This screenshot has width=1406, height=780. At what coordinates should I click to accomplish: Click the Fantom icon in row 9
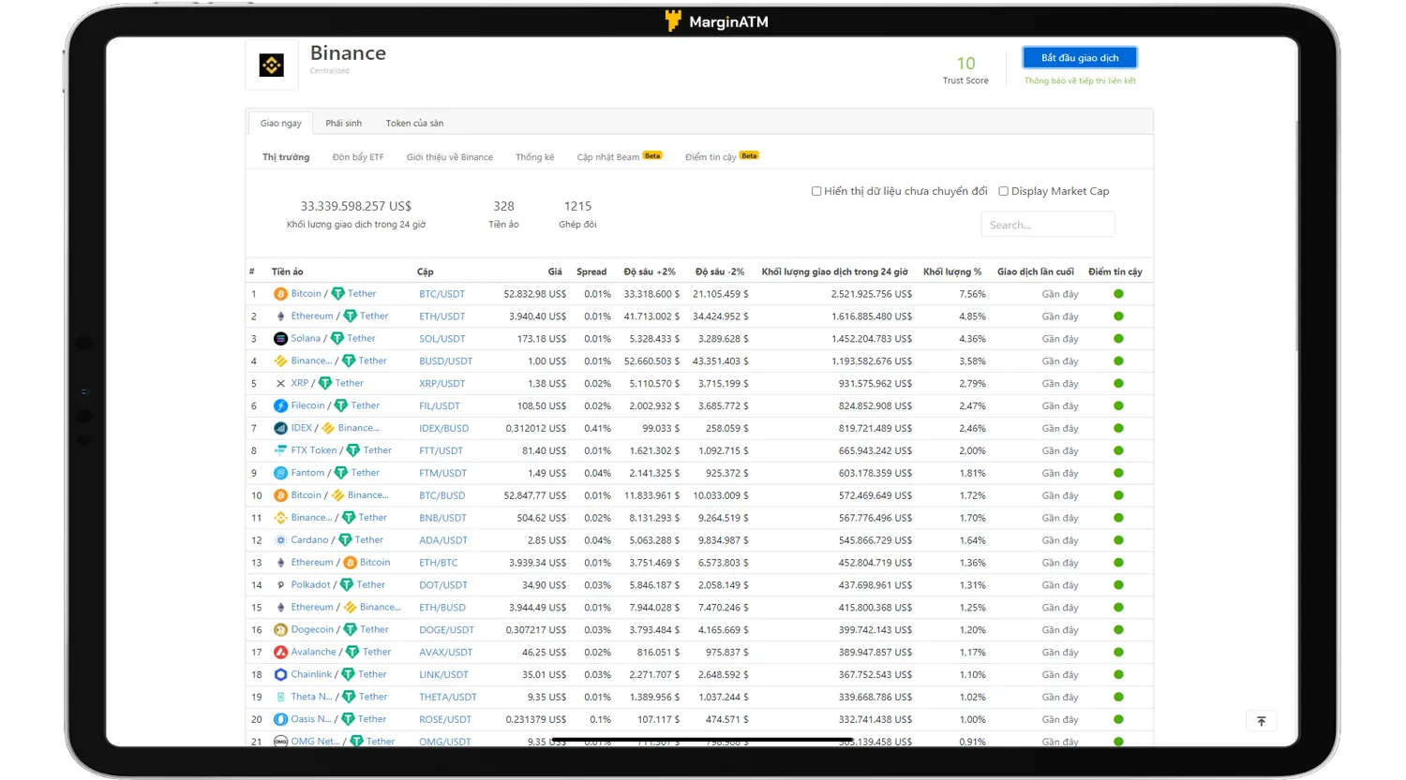click(x=280, y=473)
